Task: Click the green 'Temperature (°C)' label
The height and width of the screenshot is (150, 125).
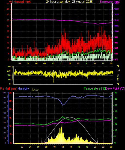Action: (x=95, y=88)
